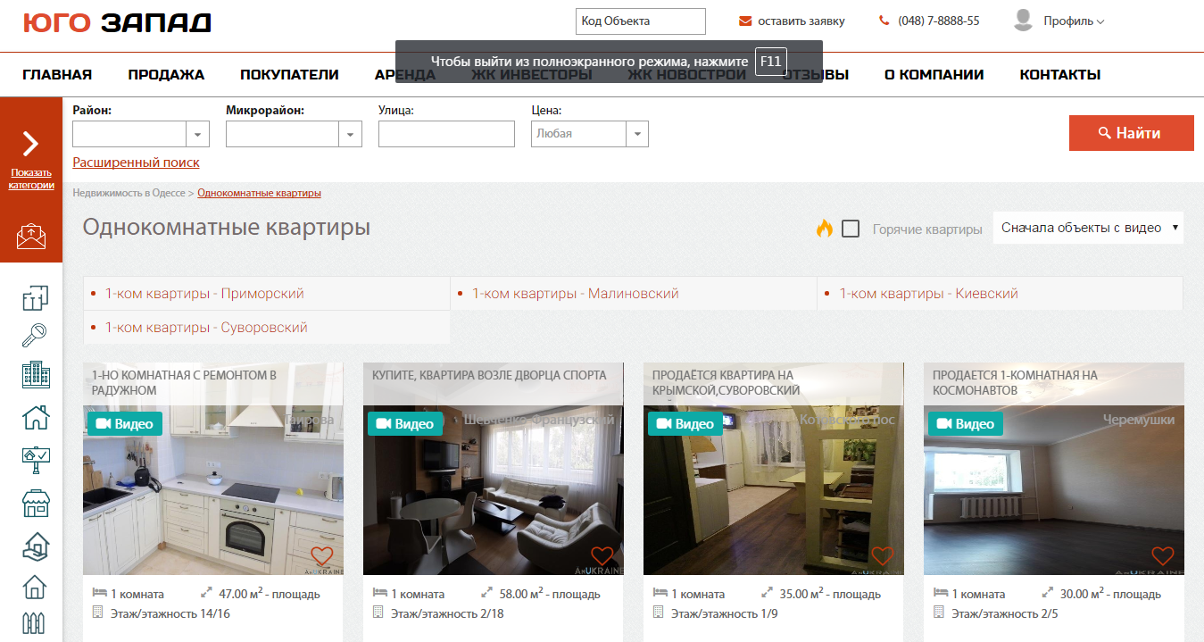The width and height of the screenshot is (1204, 642).
Task: Click the floor plan icon in sidebar
Action: (x=35, y=297)
